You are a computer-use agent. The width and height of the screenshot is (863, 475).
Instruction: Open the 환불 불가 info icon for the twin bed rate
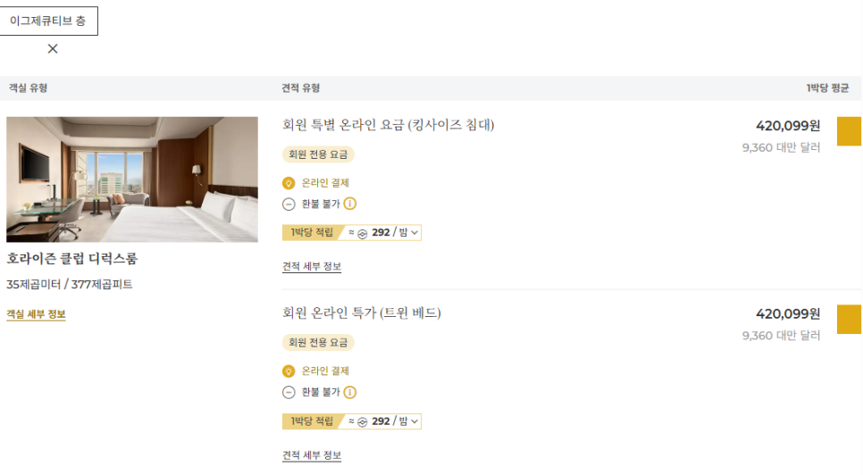coord(350,392)
